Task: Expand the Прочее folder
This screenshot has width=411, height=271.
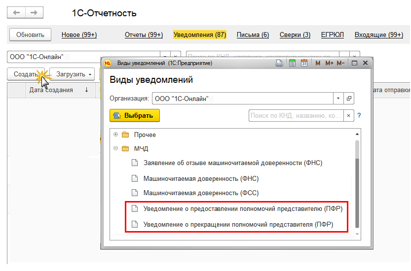Action: (116, 135)
